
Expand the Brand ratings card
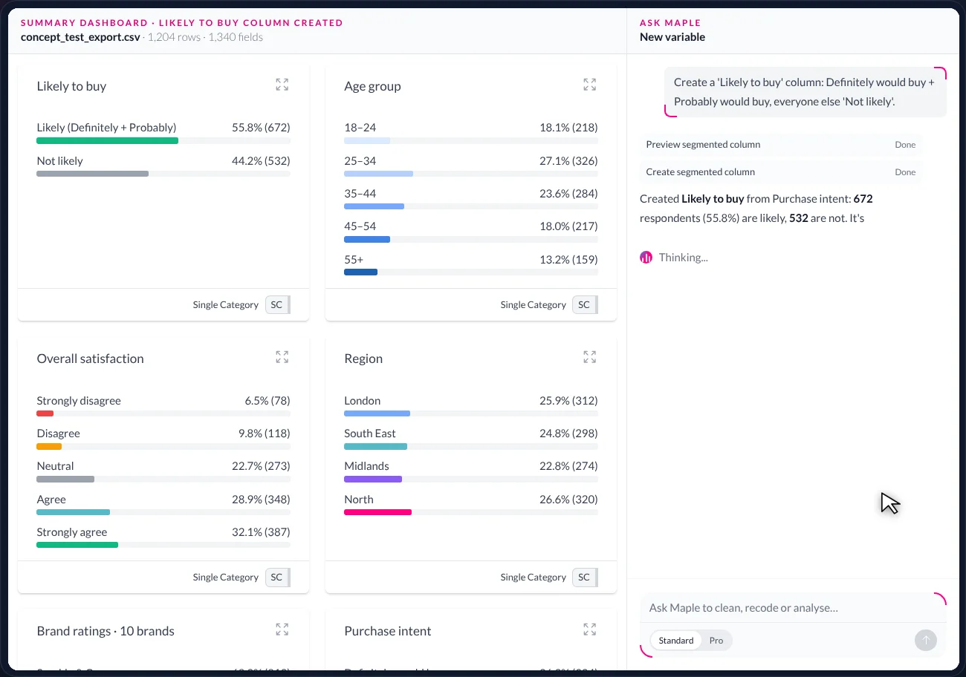282,629
